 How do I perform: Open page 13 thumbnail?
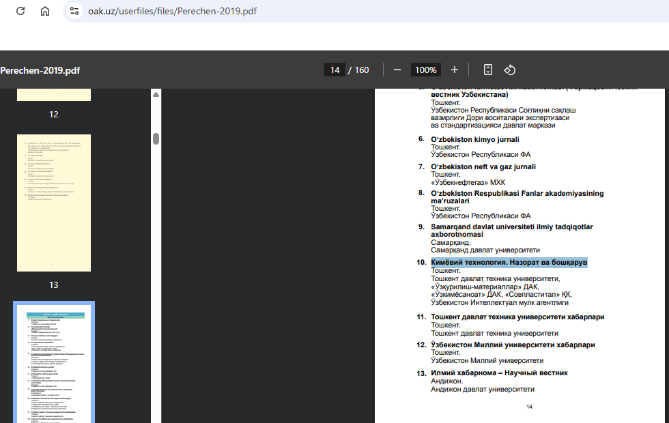(54, 203)
